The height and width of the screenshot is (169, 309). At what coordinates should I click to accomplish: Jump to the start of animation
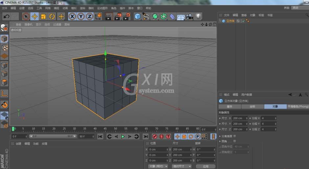tap(100, 136)
